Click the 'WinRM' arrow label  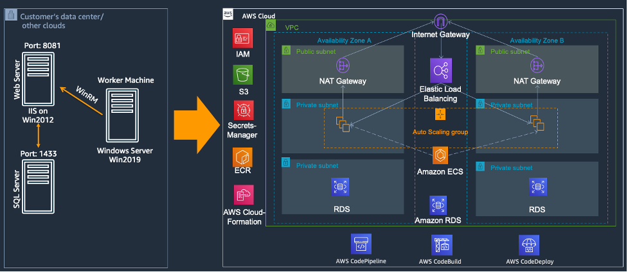(87, 96)
